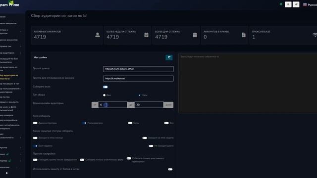The width and height of the screenshot is (317, 178).
Task: Select the 'Часы' collection type radio
Action: (x=140, y=95)
